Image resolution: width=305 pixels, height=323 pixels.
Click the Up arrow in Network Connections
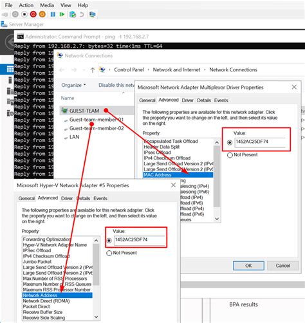[93, 70]
